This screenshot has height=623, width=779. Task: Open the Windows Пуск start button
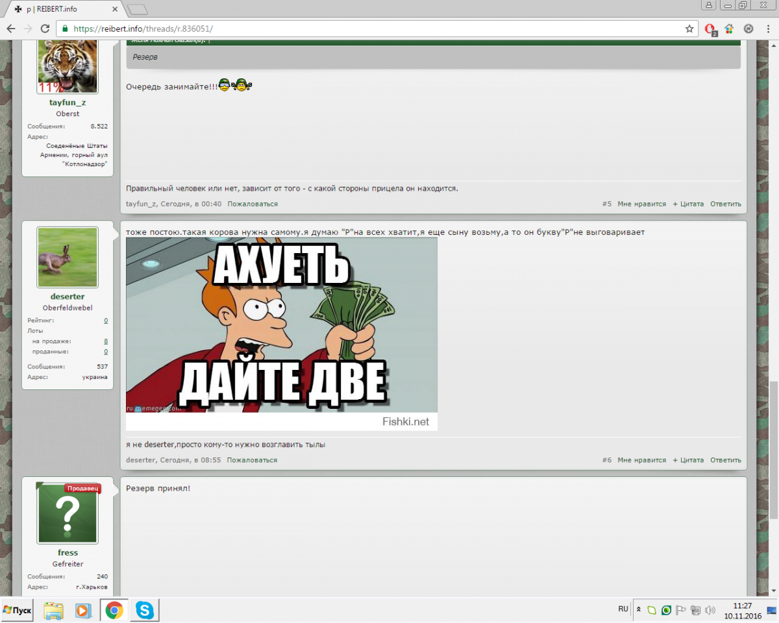(x=18, y=611)
